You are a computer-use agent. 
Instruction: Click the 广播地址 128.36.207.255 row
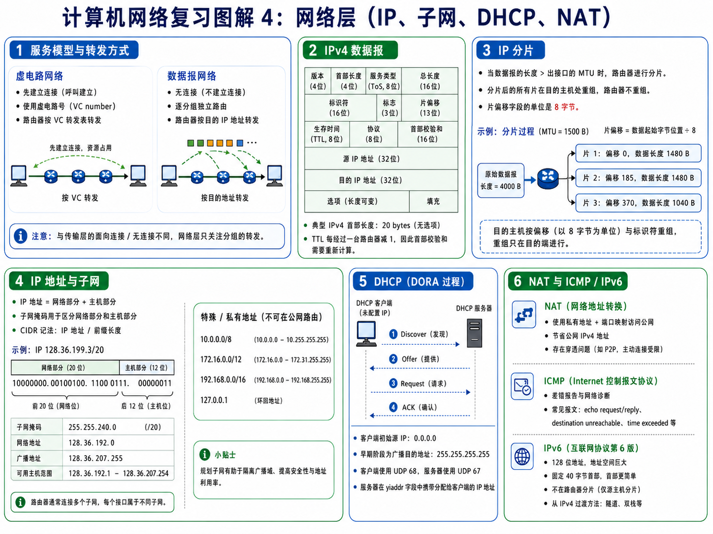click(x=93, y=458)
